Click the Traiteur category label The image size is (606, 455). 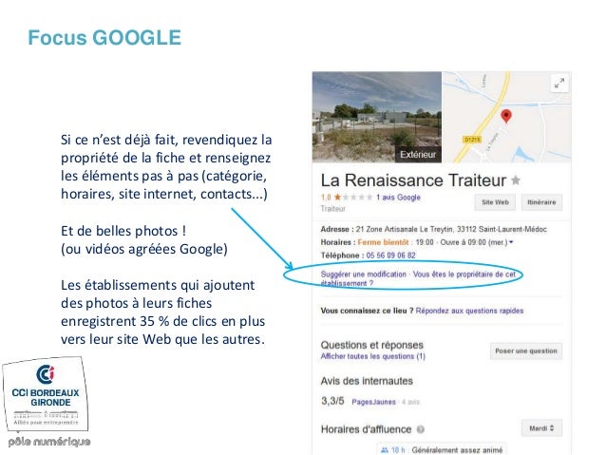(332, 209)
